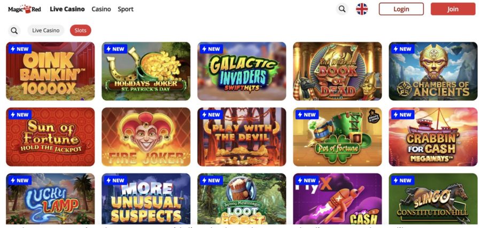Screen dimensions: 481x228
Task: Click the NEW badge on Slingo Constitution Hill
Action: click(x=402, y=180)
